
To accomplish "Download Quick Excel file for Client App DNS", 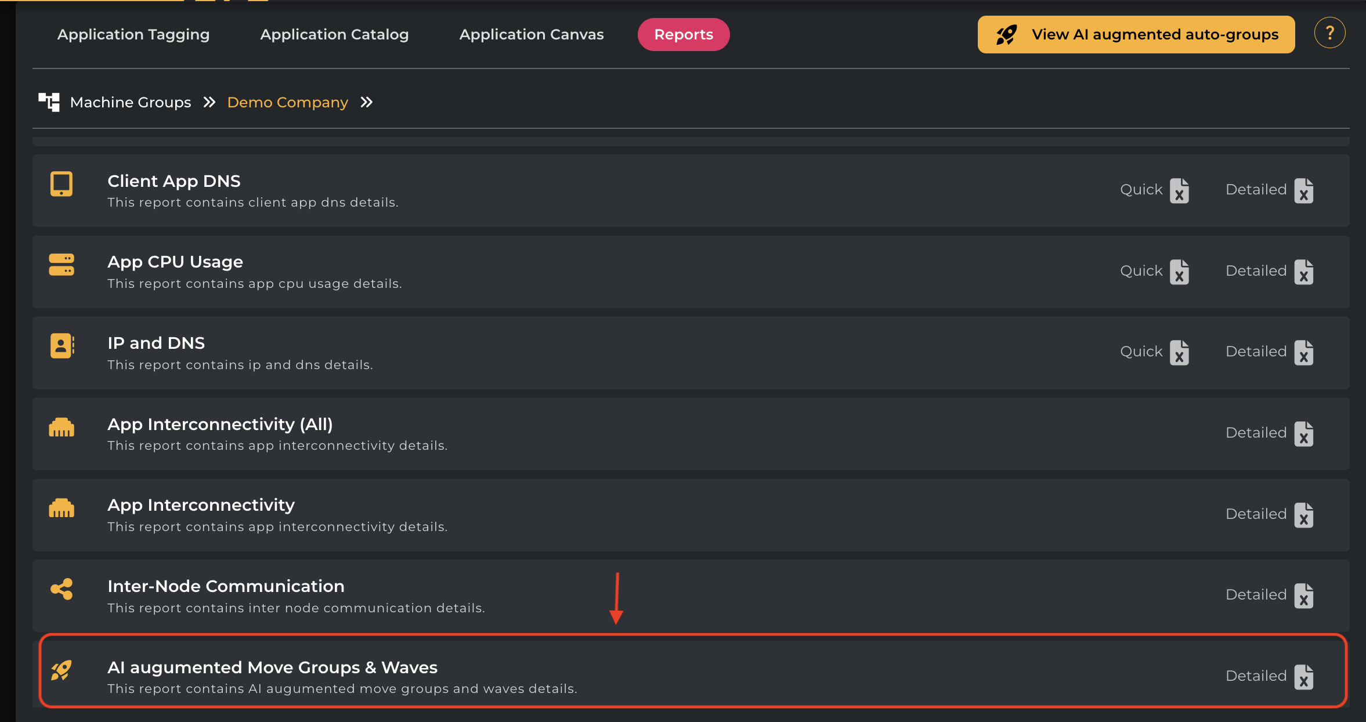I will pyautogui.click(x=1179, y=190).
